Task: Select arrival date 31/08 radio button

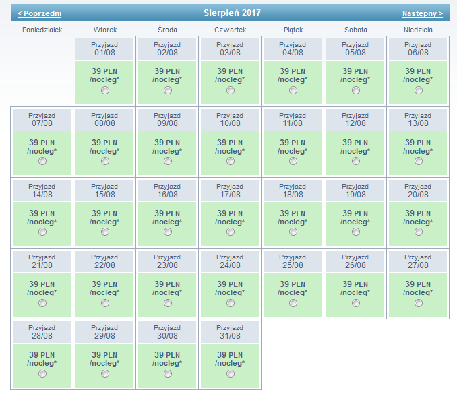Action: (x=231, y=374)
